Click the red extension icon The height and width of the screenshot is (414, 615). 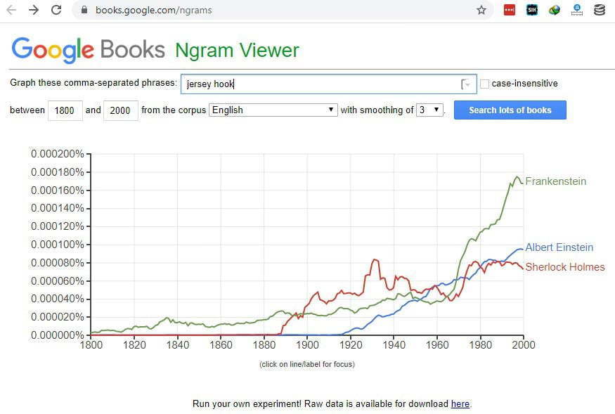(x=509, y=11)
